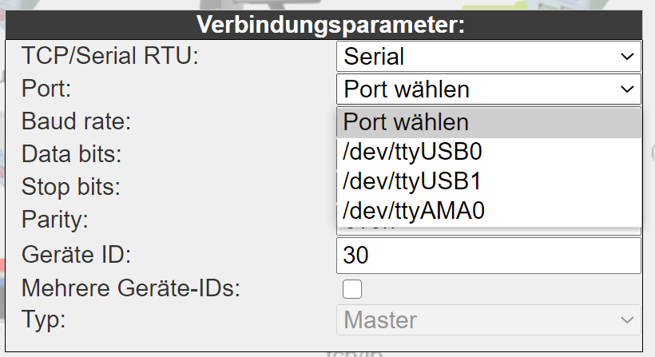The width and height of the screenshot is (655, 357).
Task: Enable the Mehrere Geräte-IDs checkbox
Action: pyautogui.click(x=352, y=289)
